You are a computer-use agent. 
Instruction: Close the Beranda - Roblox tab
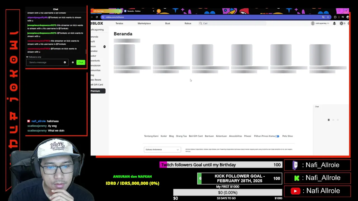click(154, 11)
